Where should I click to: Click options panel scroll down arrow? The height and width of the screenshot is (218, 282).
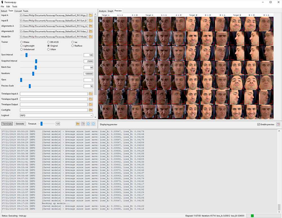[x=95, y=117]
